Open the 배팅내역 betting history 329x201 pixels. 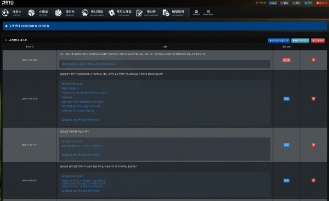[x=174, y=13]
